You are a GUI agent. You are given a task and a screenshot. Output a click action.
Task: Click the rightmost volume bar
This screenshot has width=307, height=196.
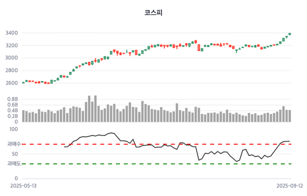coord(290,116)
